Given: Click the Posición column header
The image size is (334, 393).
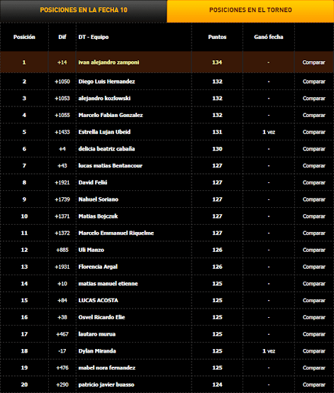Looking at the screenshot, I should pos(24,37).
